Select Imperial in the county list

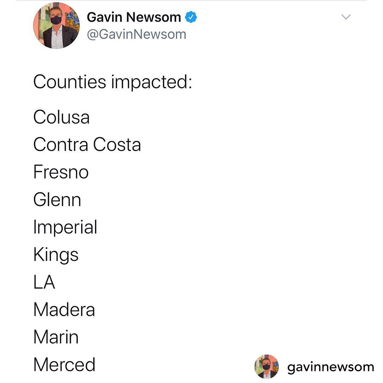coord(65,228)
